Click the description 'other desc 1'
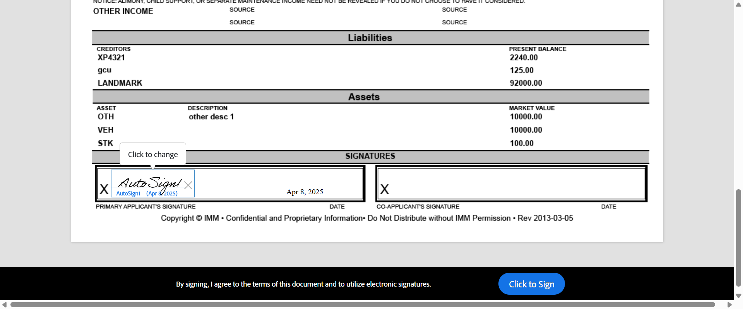This screenshot has height=309, width=743. (211, 117)
